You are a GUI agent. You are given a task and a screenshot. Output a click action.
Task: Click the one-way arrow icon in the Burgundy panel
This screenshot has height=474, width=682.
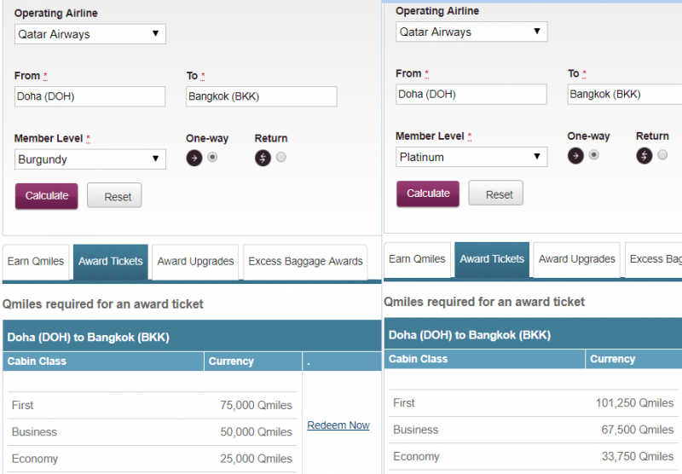point(194,158)
